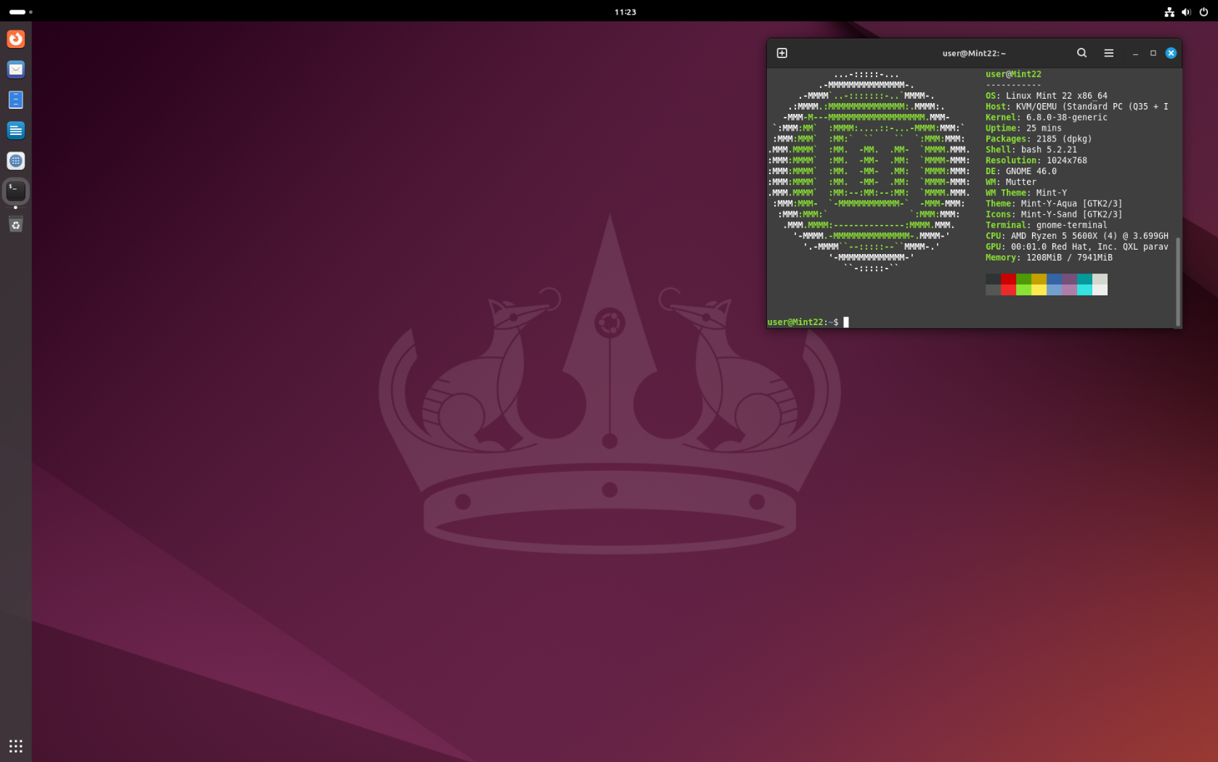Click 'Memory: 1208MiB / 7941MiB' text
Image resolution: width=1218 pixels, height=762 pixels.
click(1049, 258)
